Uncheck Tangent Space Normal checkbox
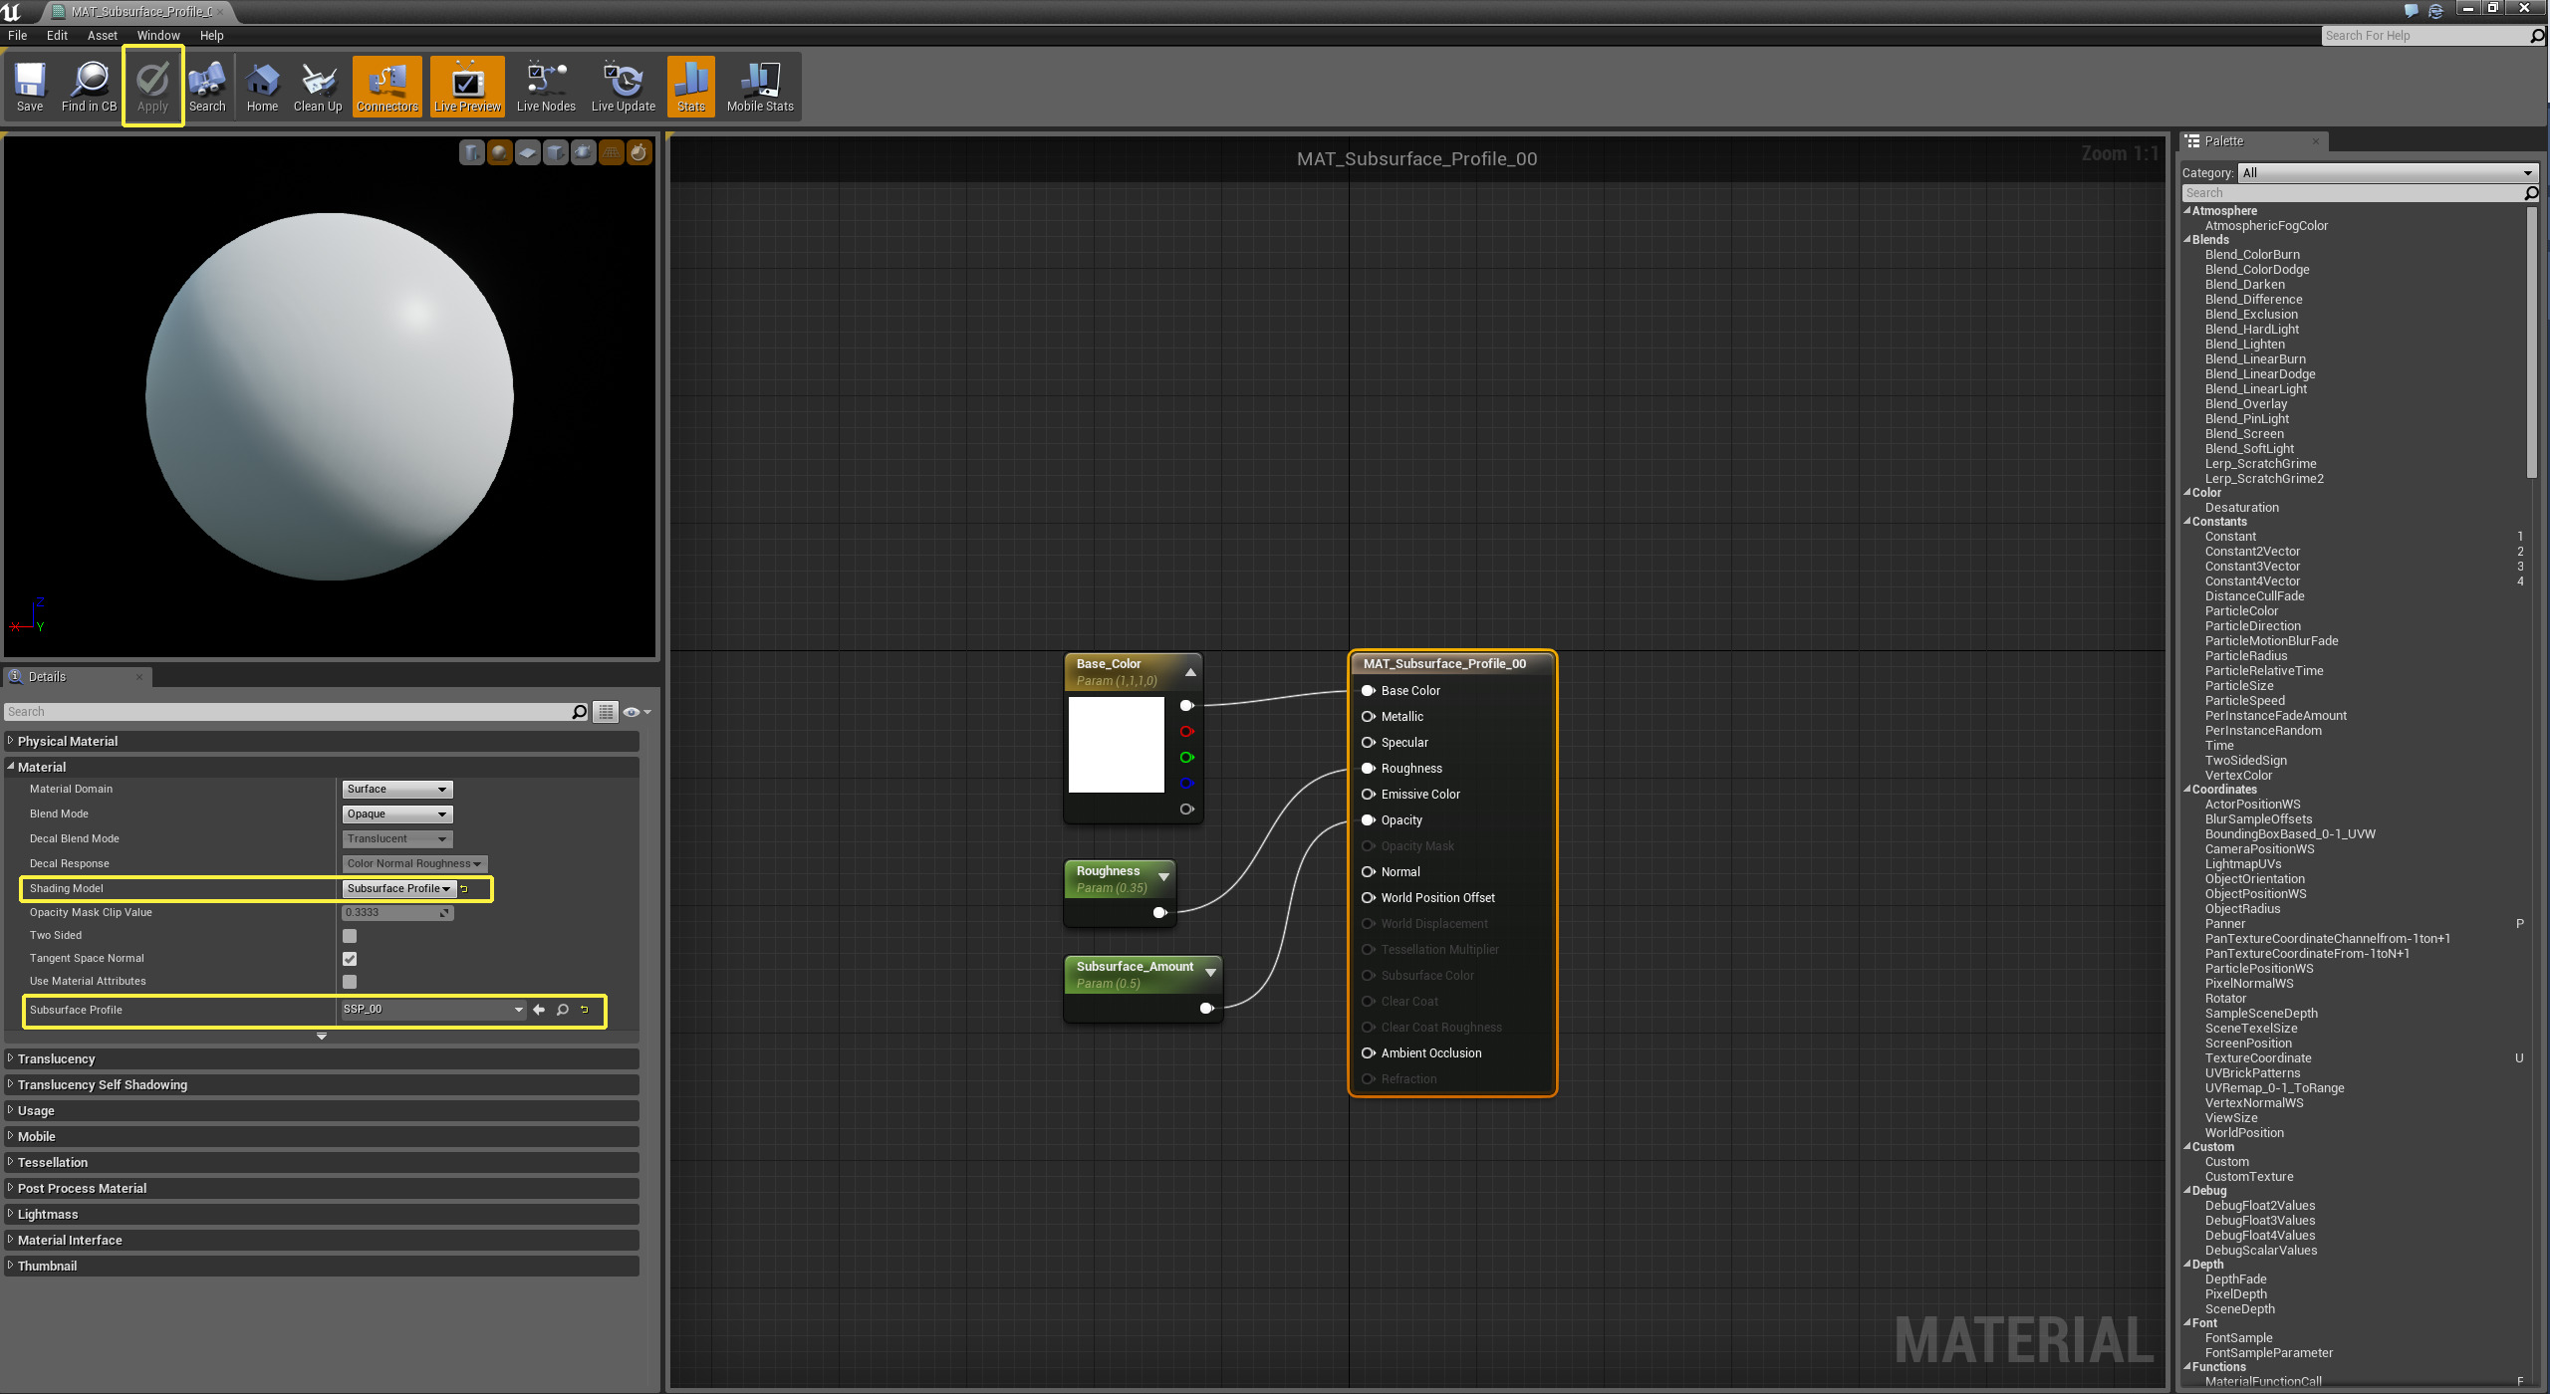Image resolution: width=2550 pixels, height=1394 pixels. [x=350, y=959]
